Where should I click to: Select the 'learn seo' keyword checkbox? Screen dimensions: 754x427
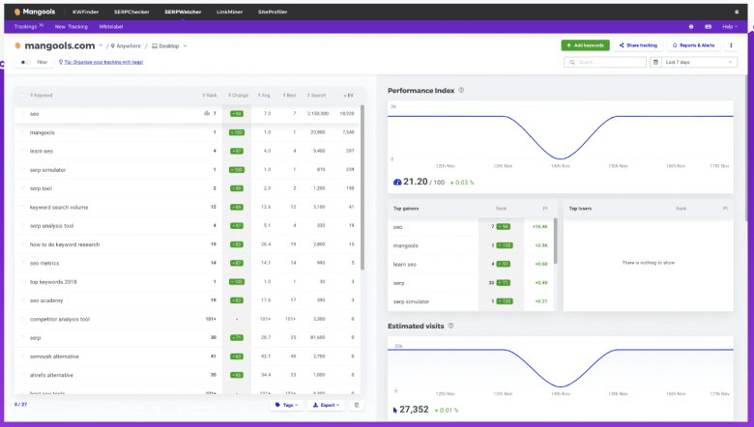[x=22, y=151]
